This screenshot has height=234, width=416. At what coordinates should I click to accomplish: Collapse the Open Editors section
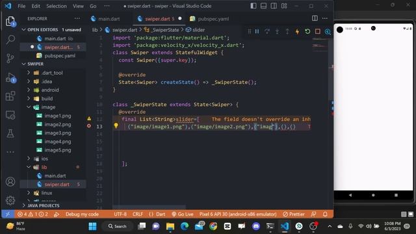pyautogui.click(x=23, y=30)
